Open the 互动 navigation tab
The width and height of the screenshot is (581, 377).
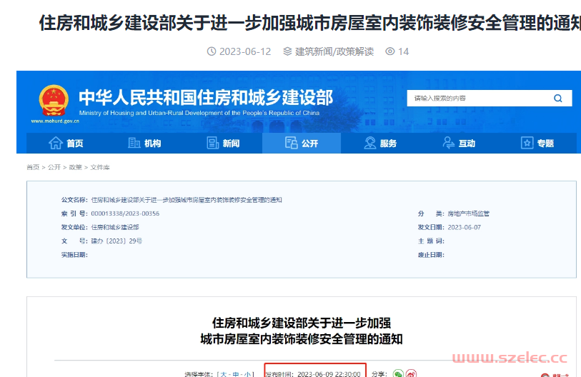tap(459, 143)
